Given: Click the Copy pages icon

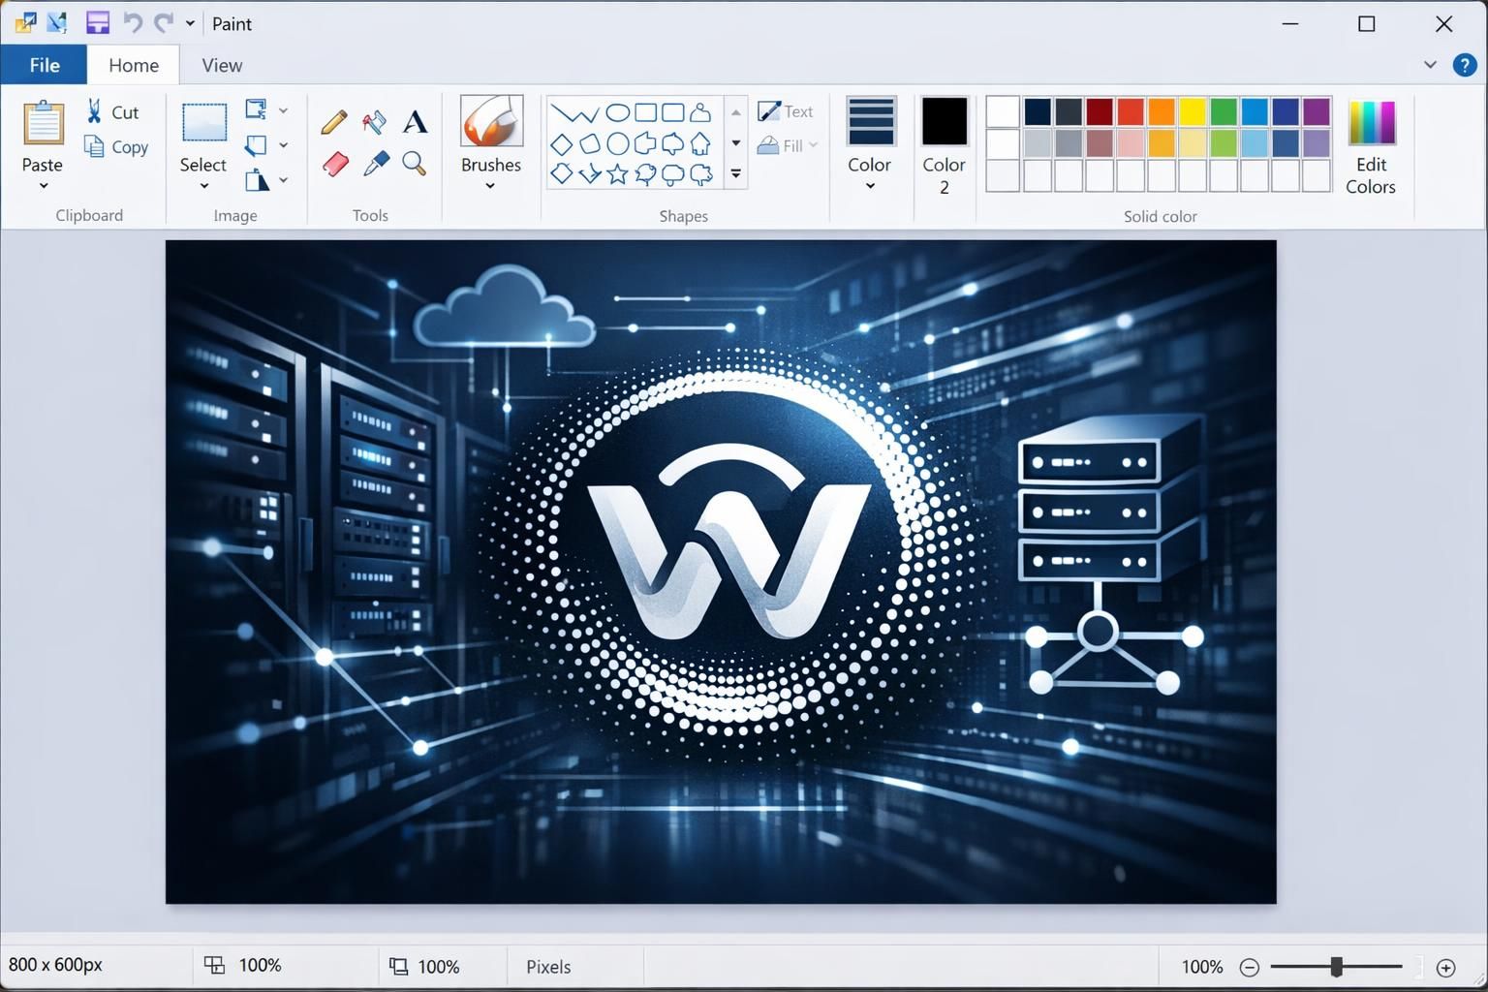Looking at the screenshot, I should click(94, 146).
